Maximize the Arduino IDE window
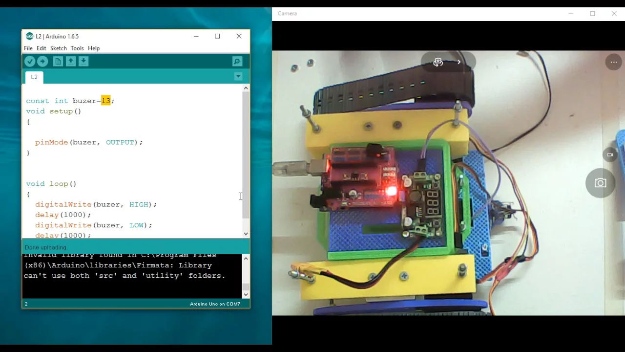 tap(217, 36)
